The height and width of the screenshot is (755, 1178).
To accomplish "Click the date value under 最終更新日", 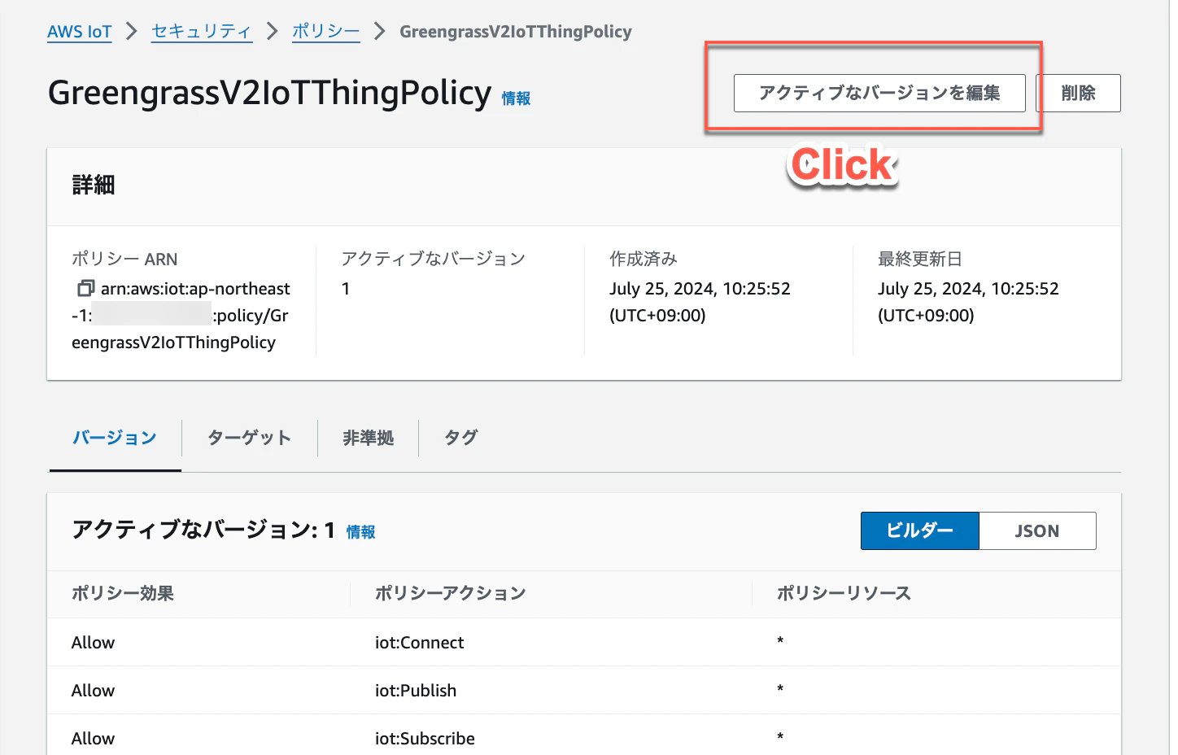I will 968,302.
